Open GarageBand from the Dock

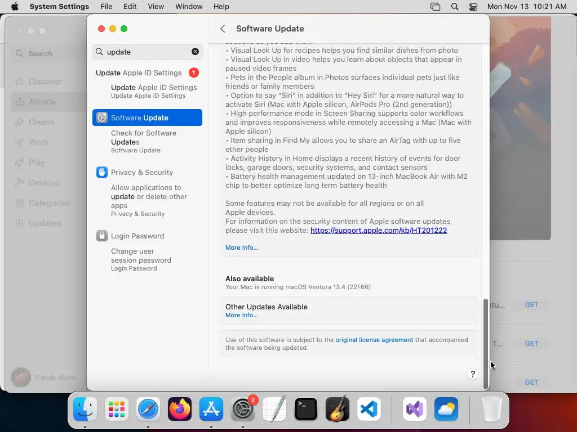[x=338, y=408]
